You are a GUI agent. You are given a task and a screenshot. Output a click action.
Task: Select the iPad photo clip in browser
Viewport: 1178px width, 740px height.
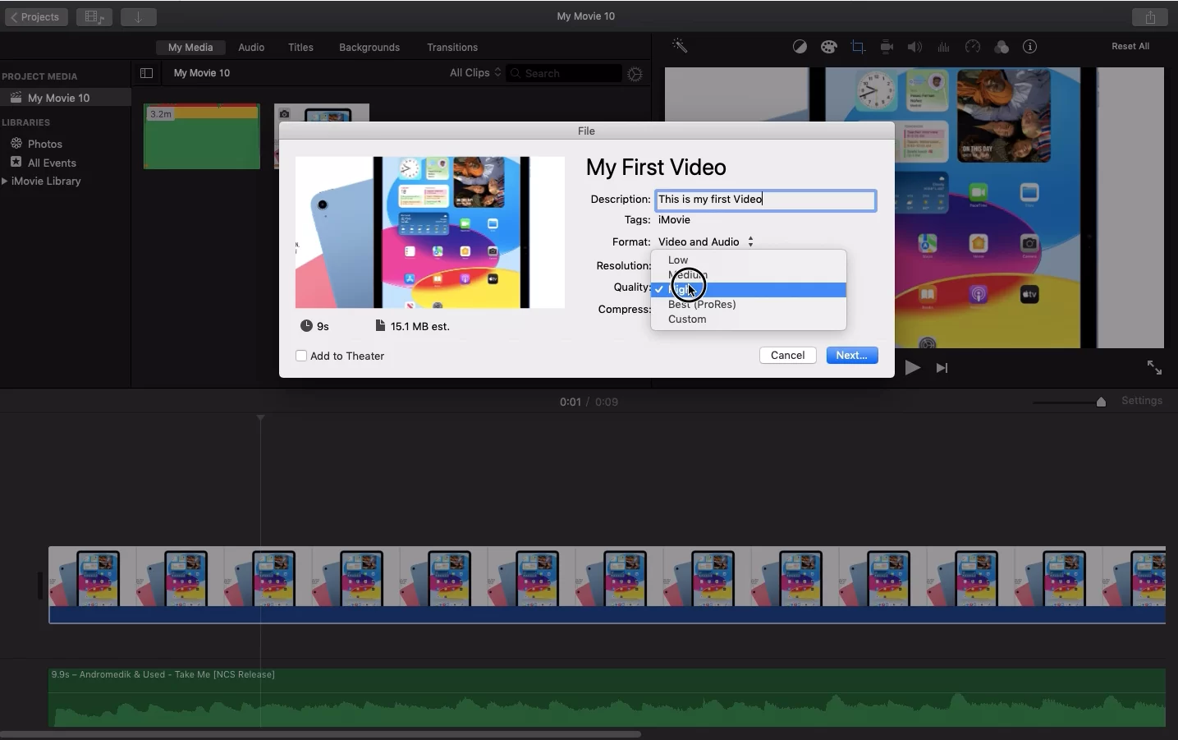click(x=322, y=113)
